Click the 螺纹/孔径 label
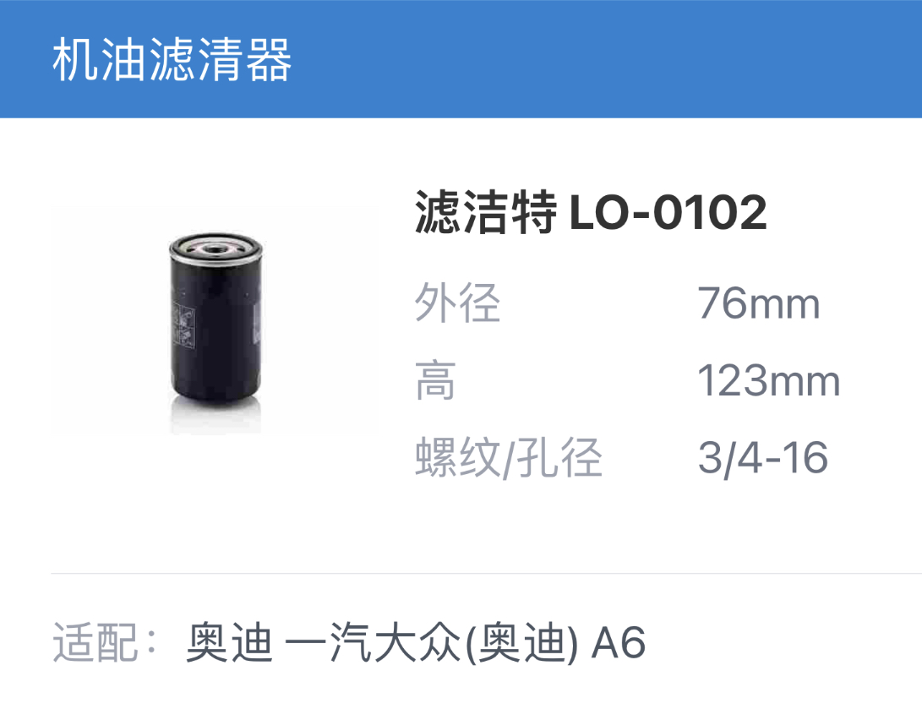This screenshot has height=709, width=922. tap(509, 457)
